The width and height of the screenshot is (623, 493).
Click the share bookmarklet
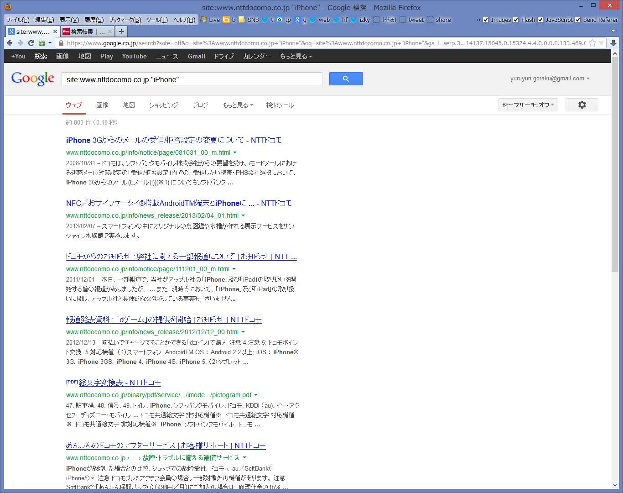pyautogui.click(x=439, y=20)
